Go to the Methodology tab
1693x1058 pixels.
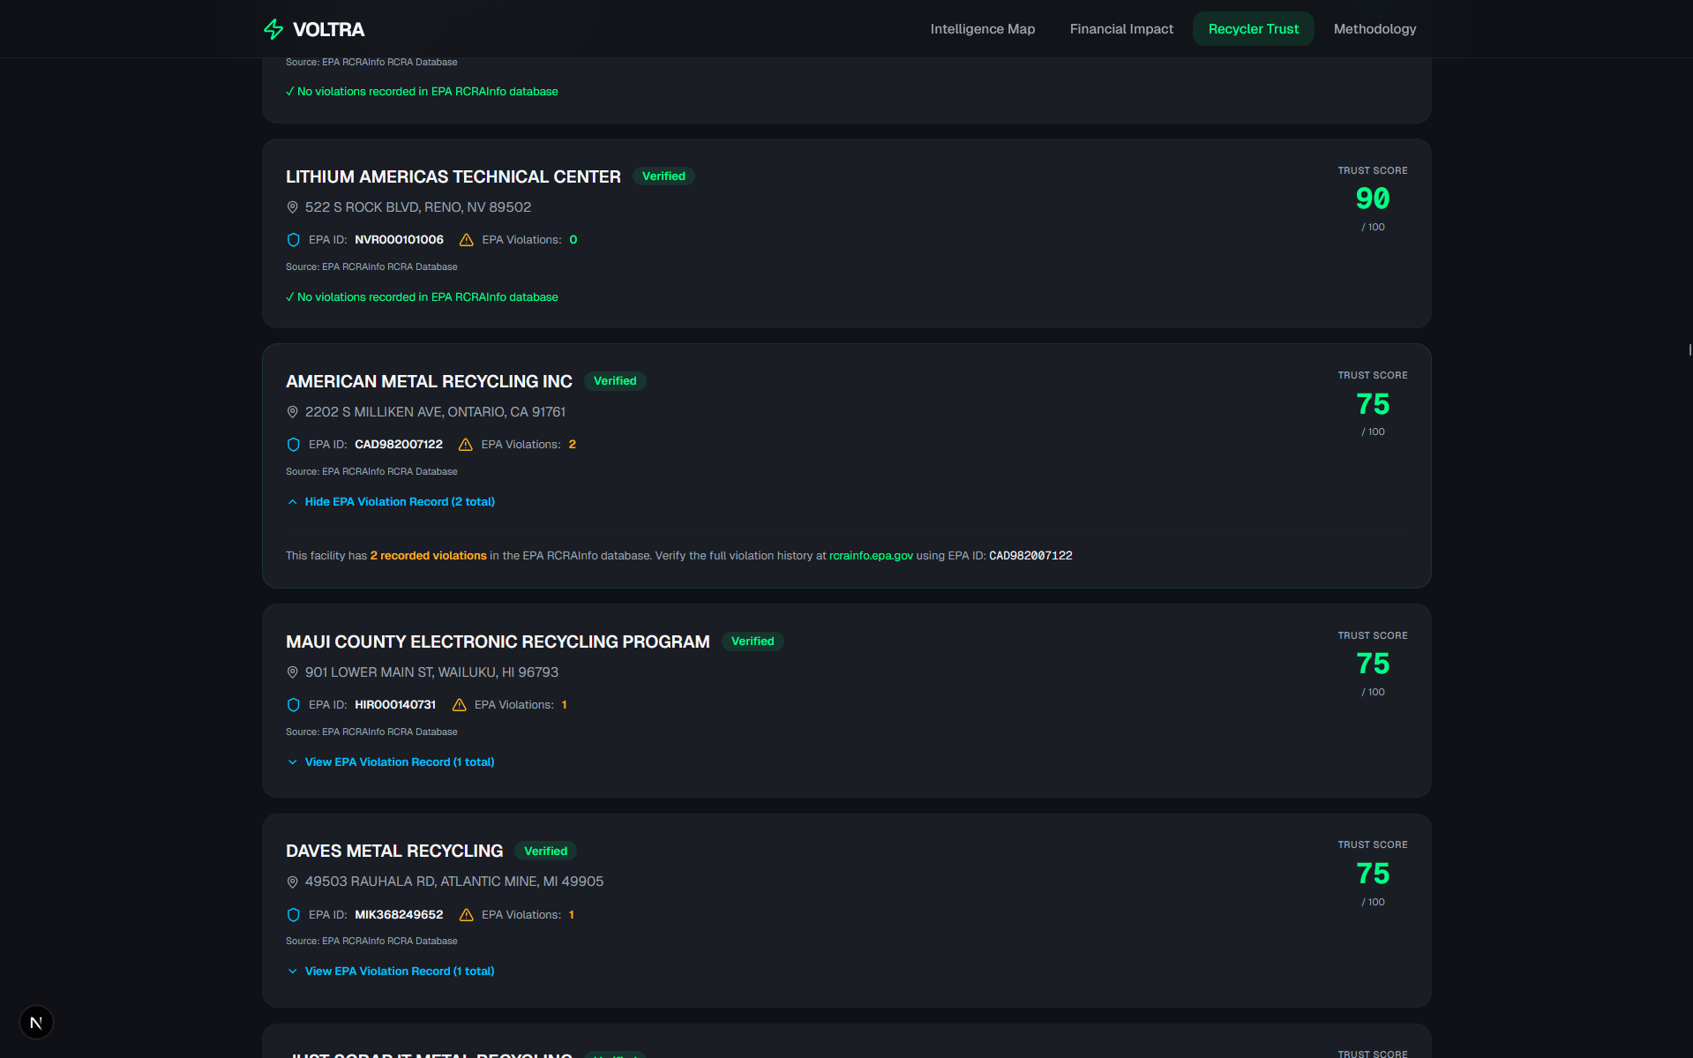tap(1375, 29)
